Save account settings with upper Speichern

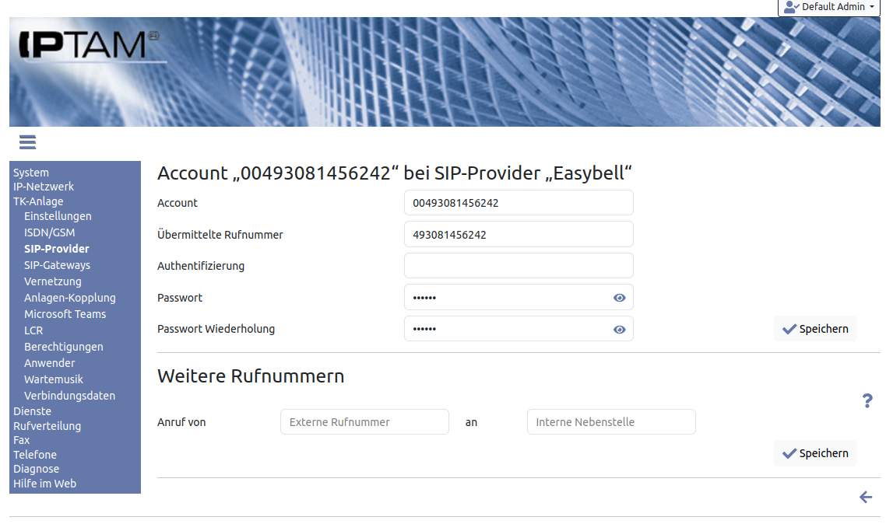coord(815,329)
